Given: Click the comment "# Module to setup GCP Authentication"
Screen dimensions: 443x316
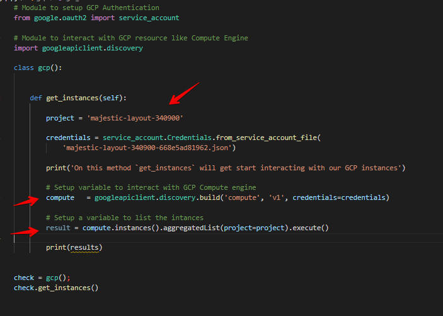Looking at the screenshot, I should click(86, 8).
